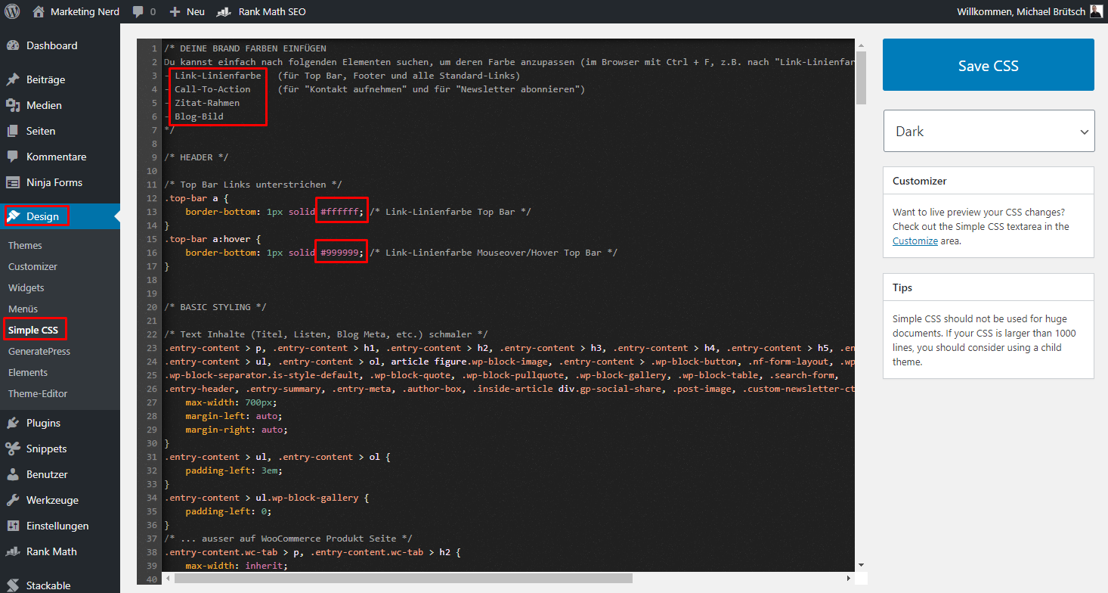Click the WordPress logo icon
Screen dimensions: 1108x593
point(13,12)
